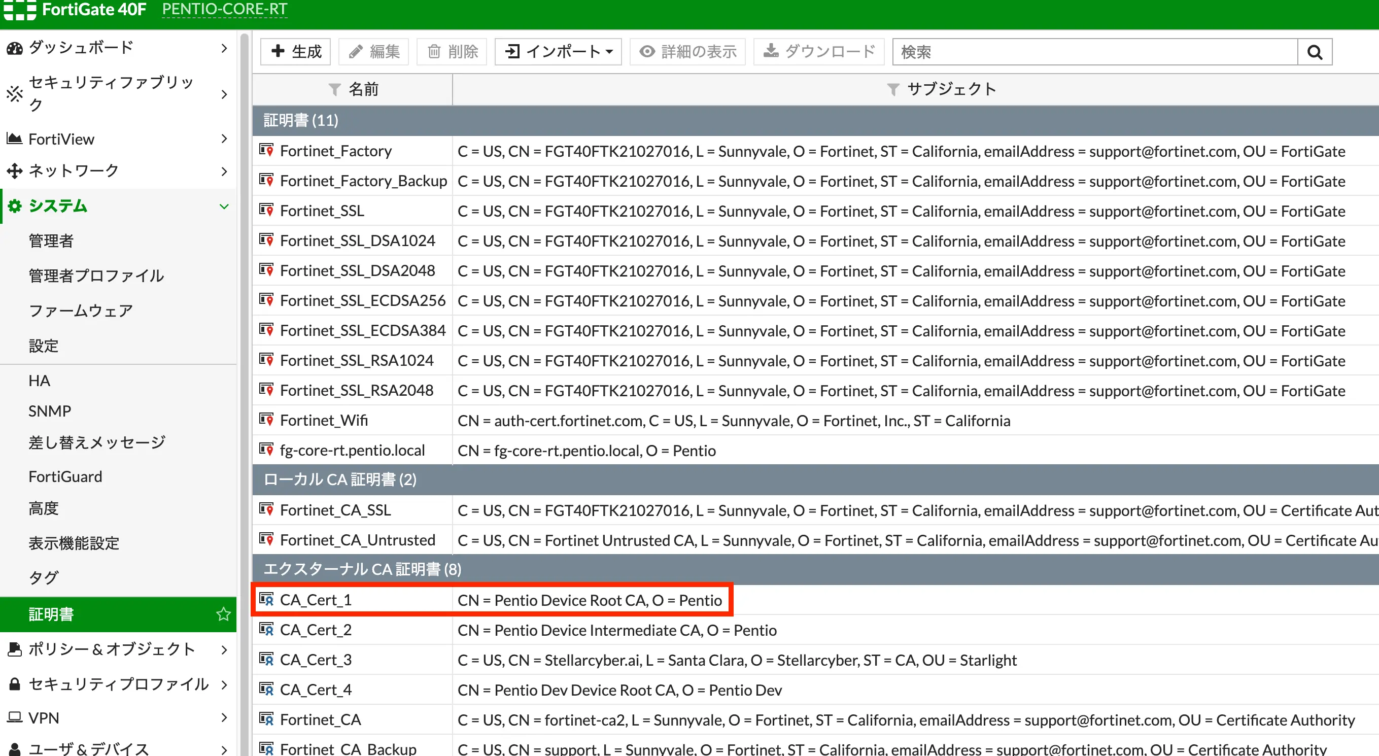
Task: Click the sidebar vertical scrollbar
Action: point(245,394)
